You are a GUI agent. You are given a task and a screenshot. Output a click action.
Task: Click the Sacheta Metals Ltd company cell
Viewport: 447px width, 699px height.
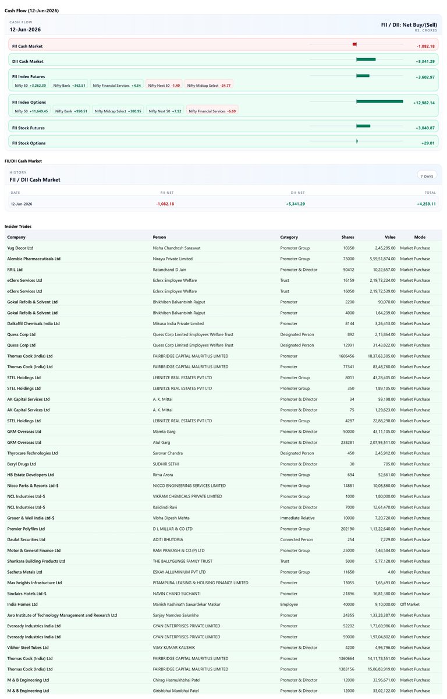(24, 572)
